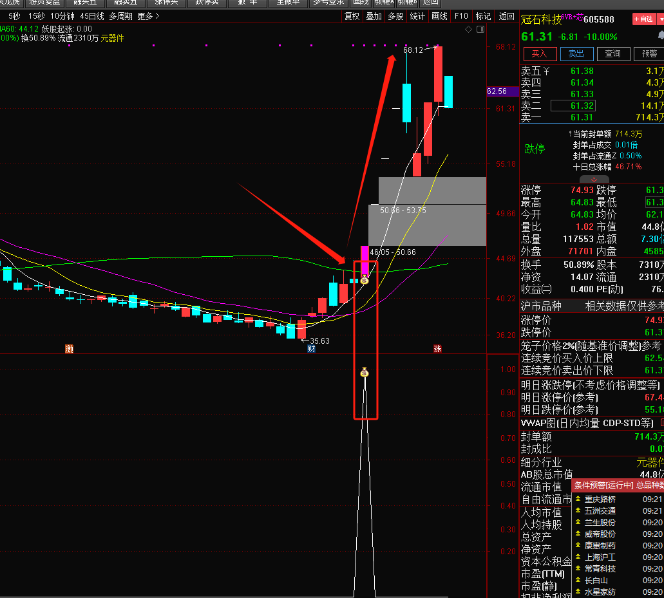This screenshot has width=664, height=598.
Task: Toggle 叠加 overlay mode
Action: (374, 16)
